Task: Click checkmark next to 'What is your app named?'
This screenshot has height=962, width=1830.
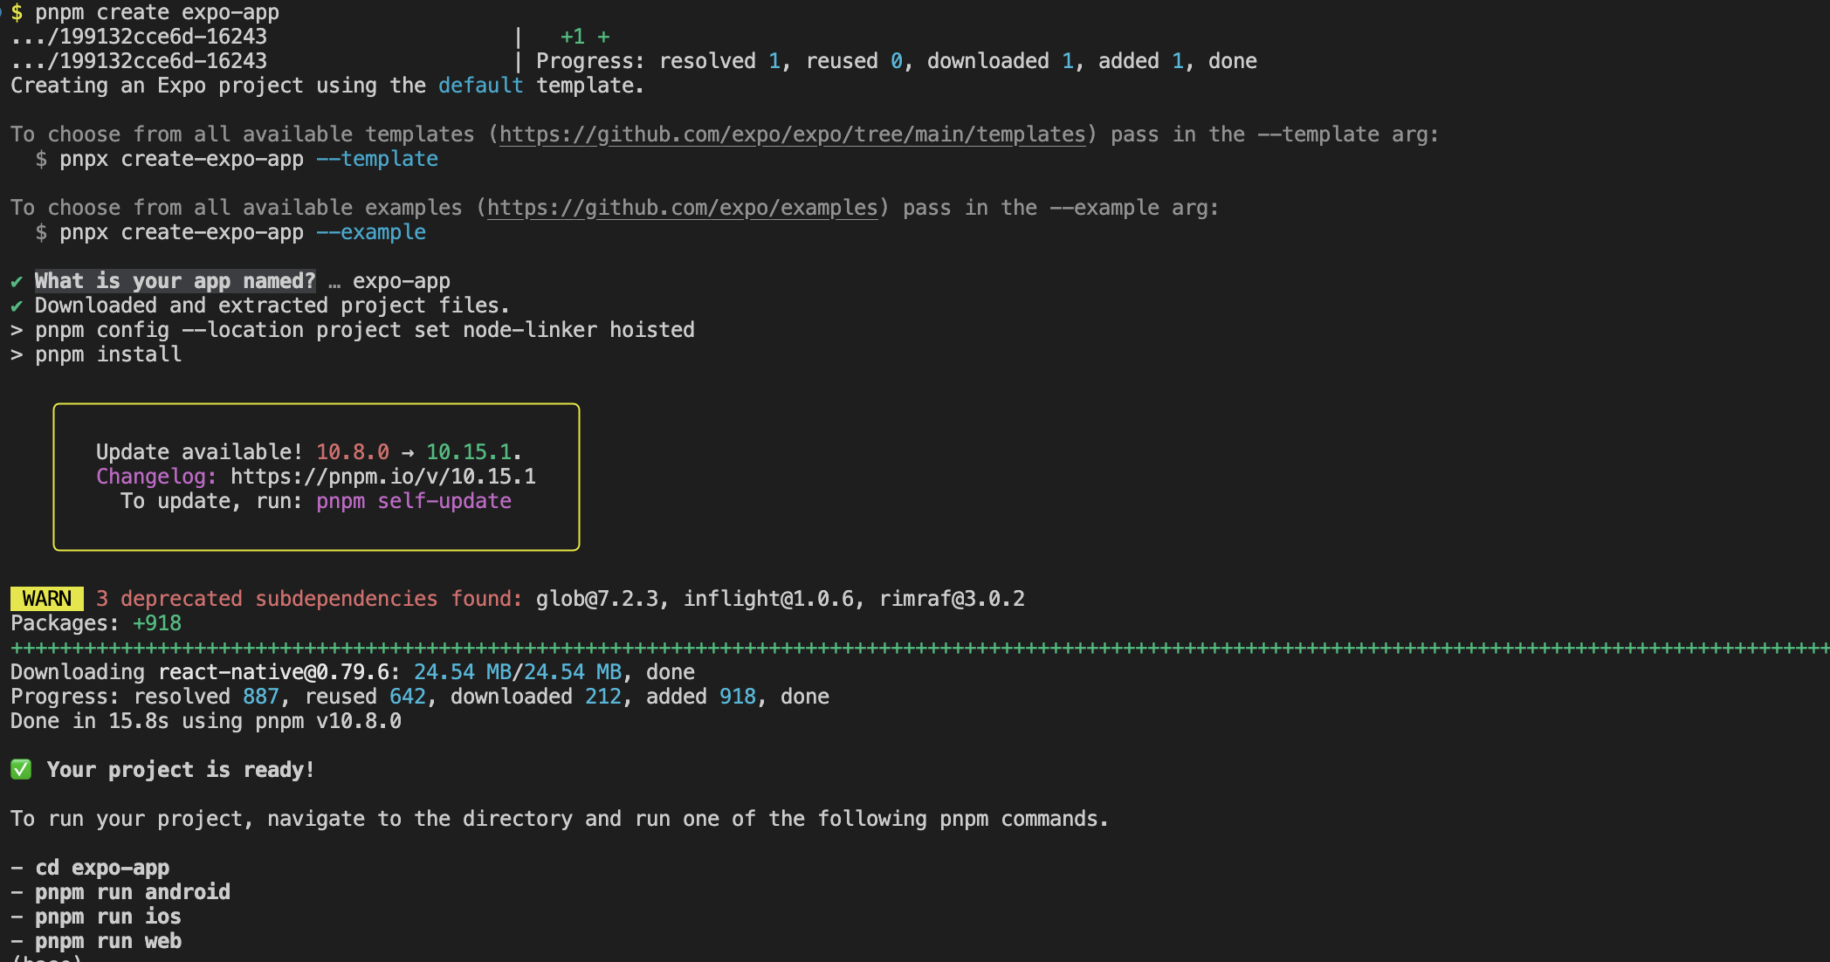Action: pyautogui.click(x=17, y=282)
